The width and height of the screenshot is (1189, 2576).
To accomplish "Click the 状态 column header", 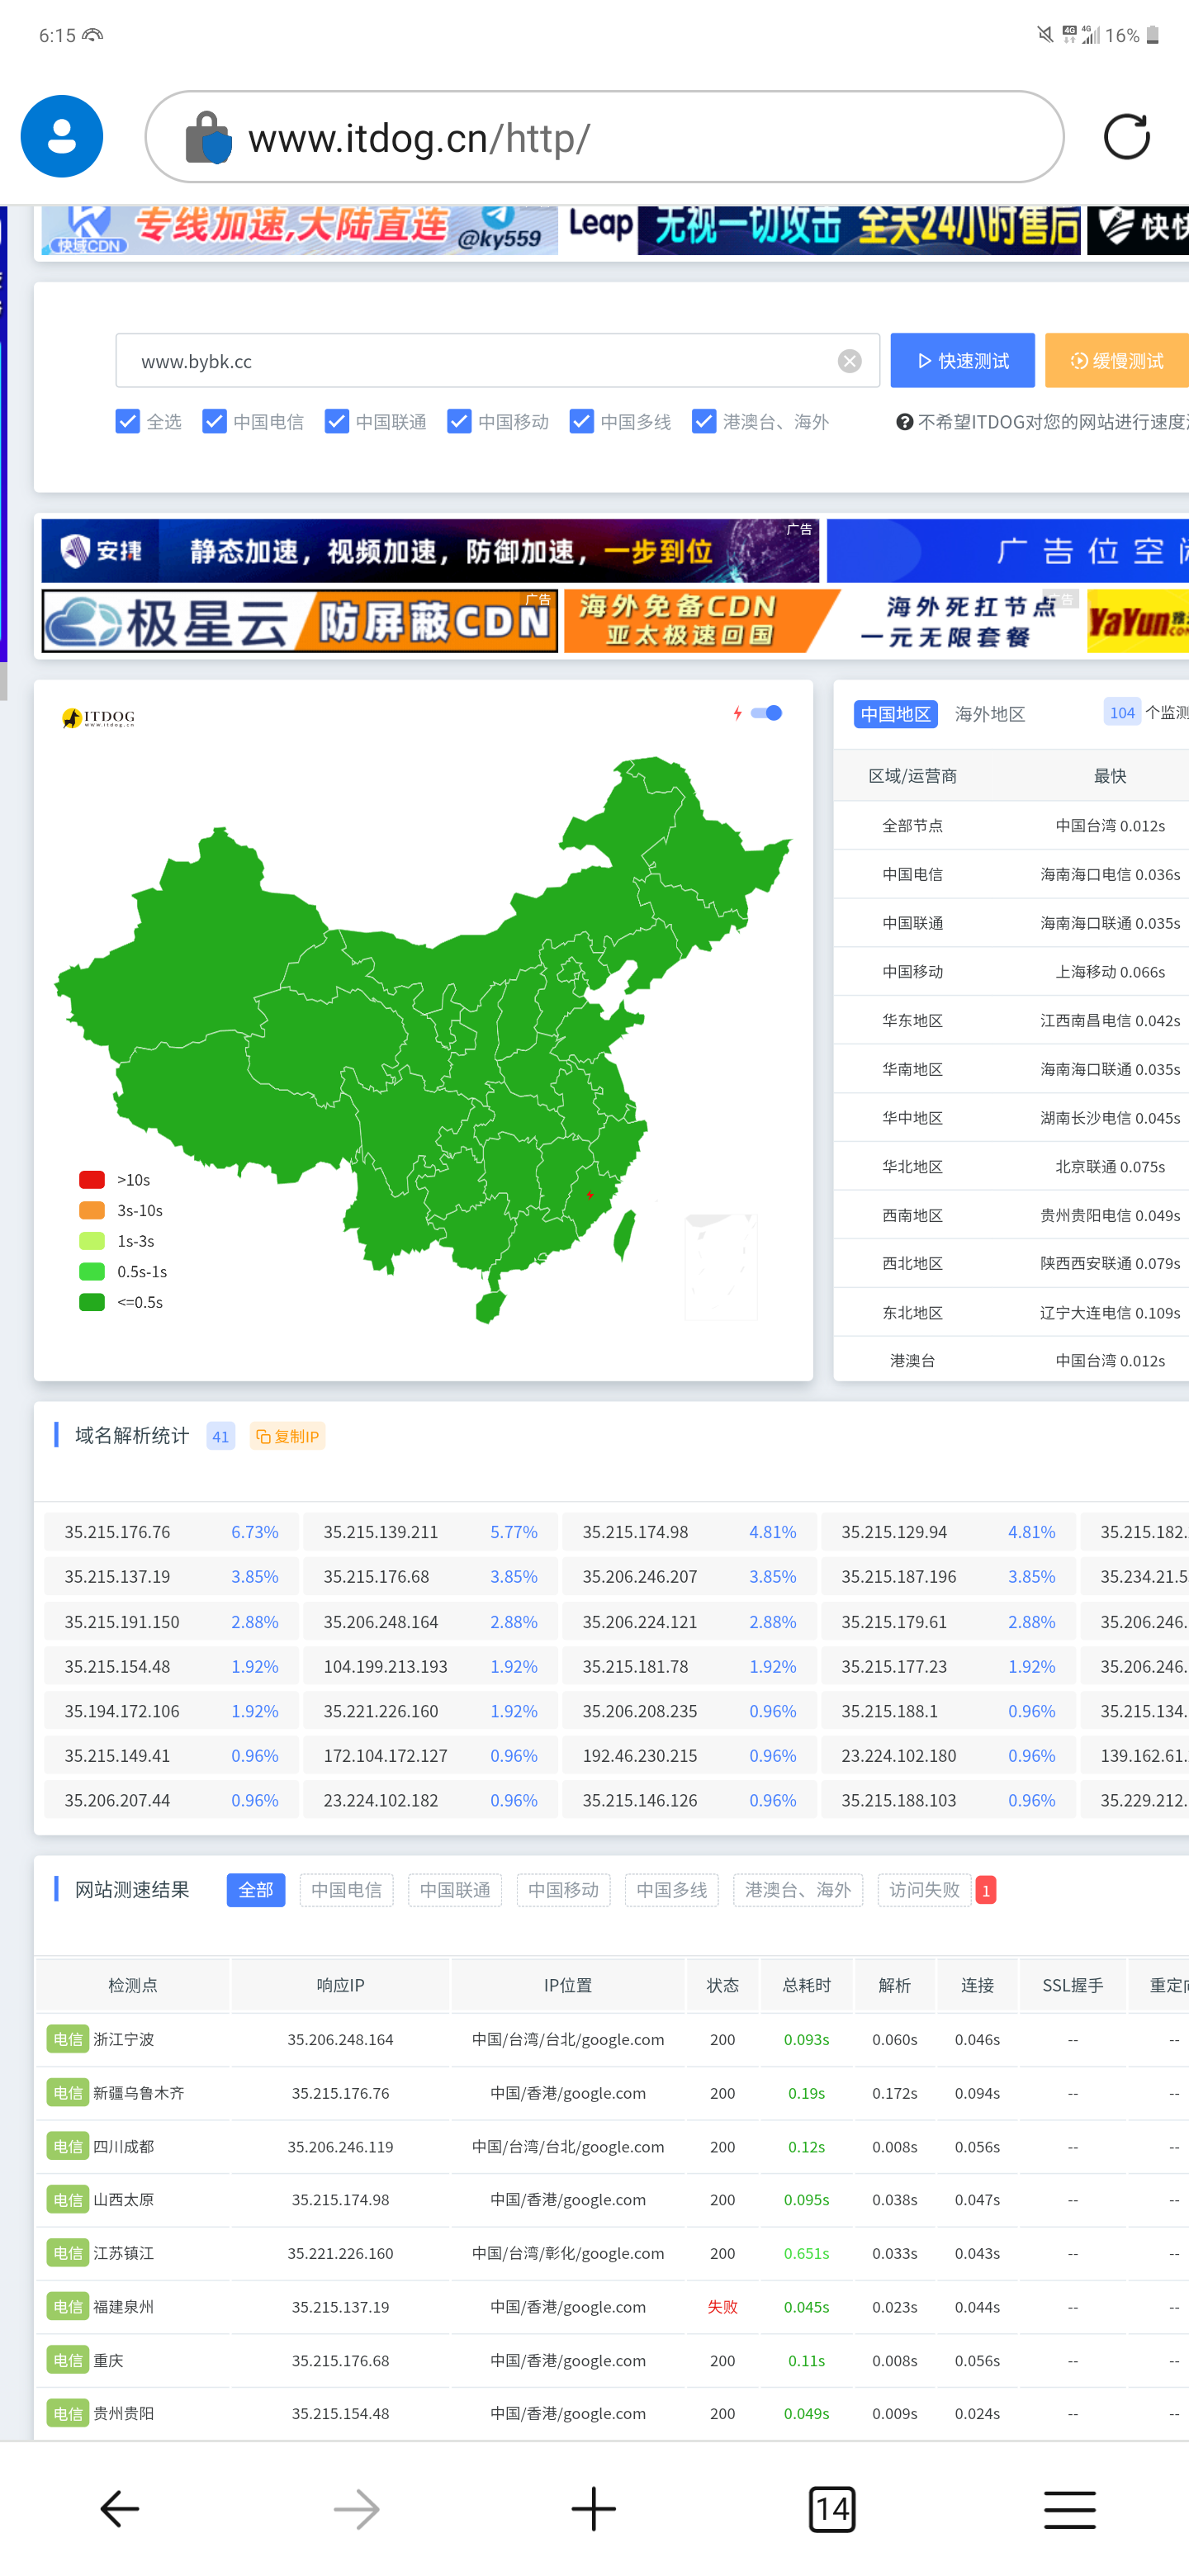I will coord(722,1985).
